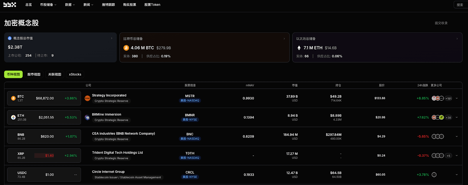Click the +8.85% change value for MSTR
The image size is (468, 185).
pyautogui.click(x=423, y=98)
